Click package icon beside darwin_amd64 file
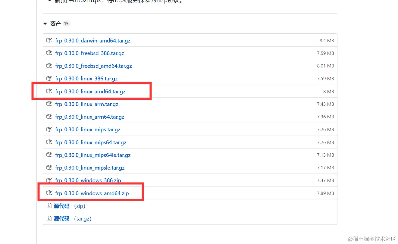The image size is (398, 244). pos(49,40)
